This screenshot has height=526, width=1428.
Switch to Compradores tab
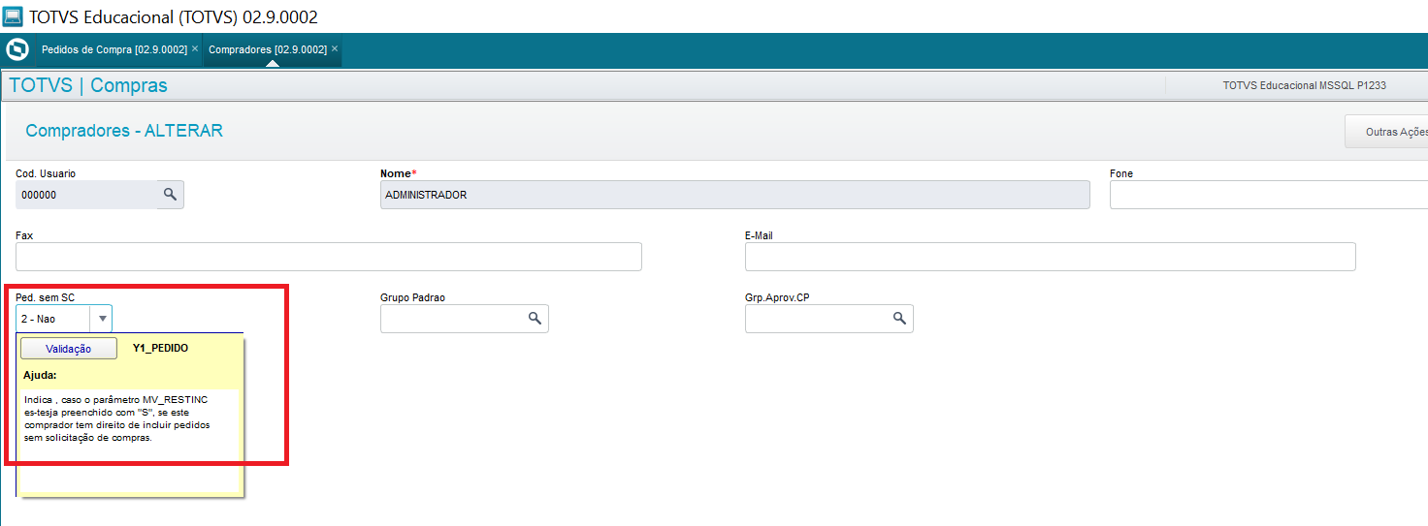[x=268, y=49]
